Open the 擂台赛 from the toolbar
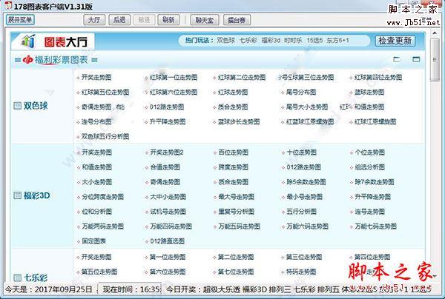Viewport: 445px width, 299px height. [237, 20]
